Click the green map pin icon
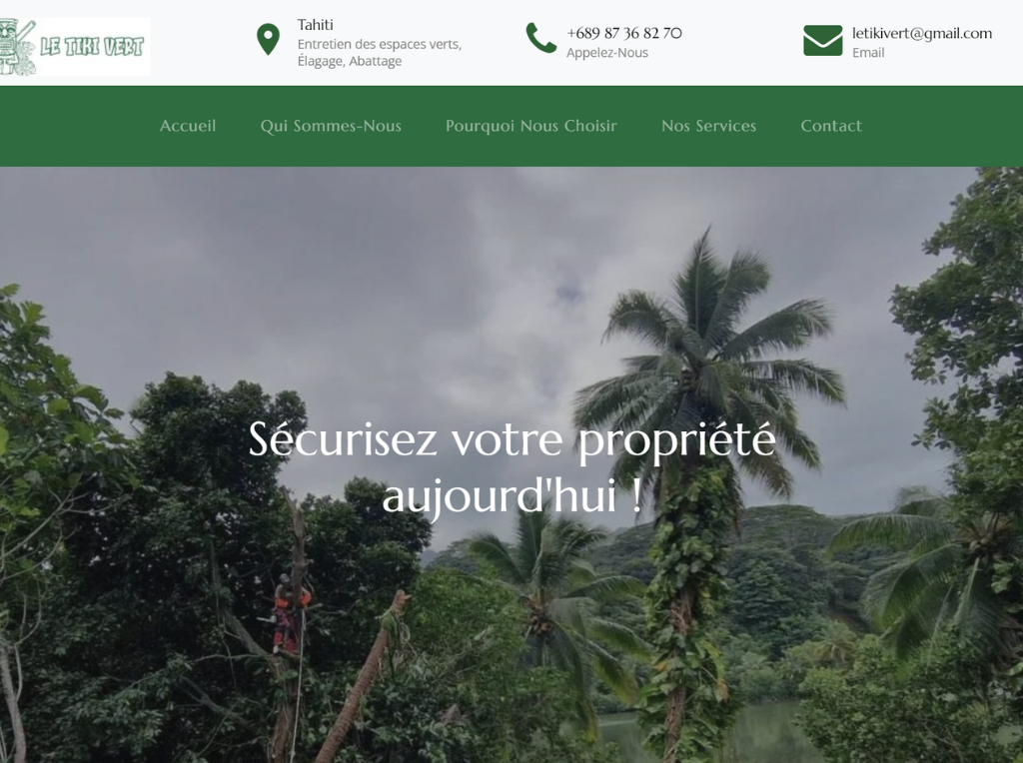1023x763 pixels. [268, 39]
